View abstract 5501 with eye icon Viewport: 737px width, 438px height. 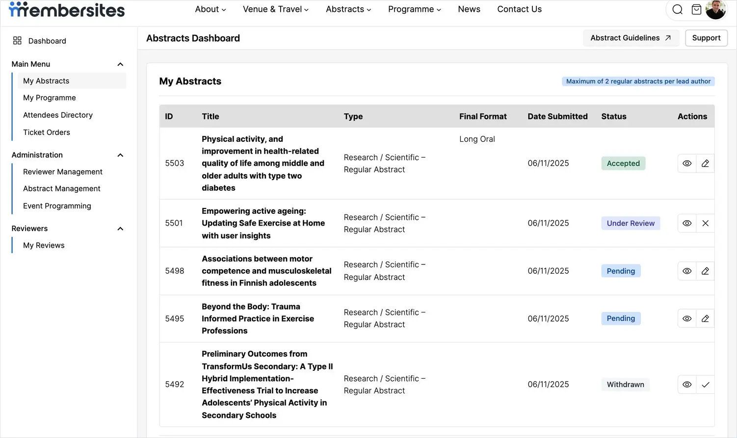687,223
